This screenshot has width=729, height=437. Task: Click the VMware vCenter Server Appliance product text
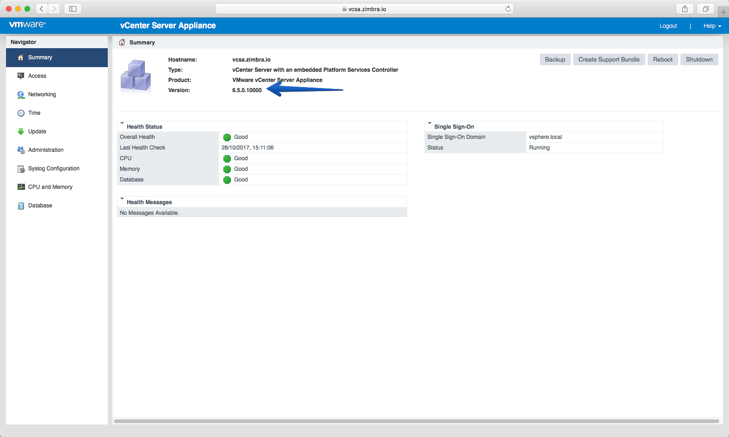277,80
